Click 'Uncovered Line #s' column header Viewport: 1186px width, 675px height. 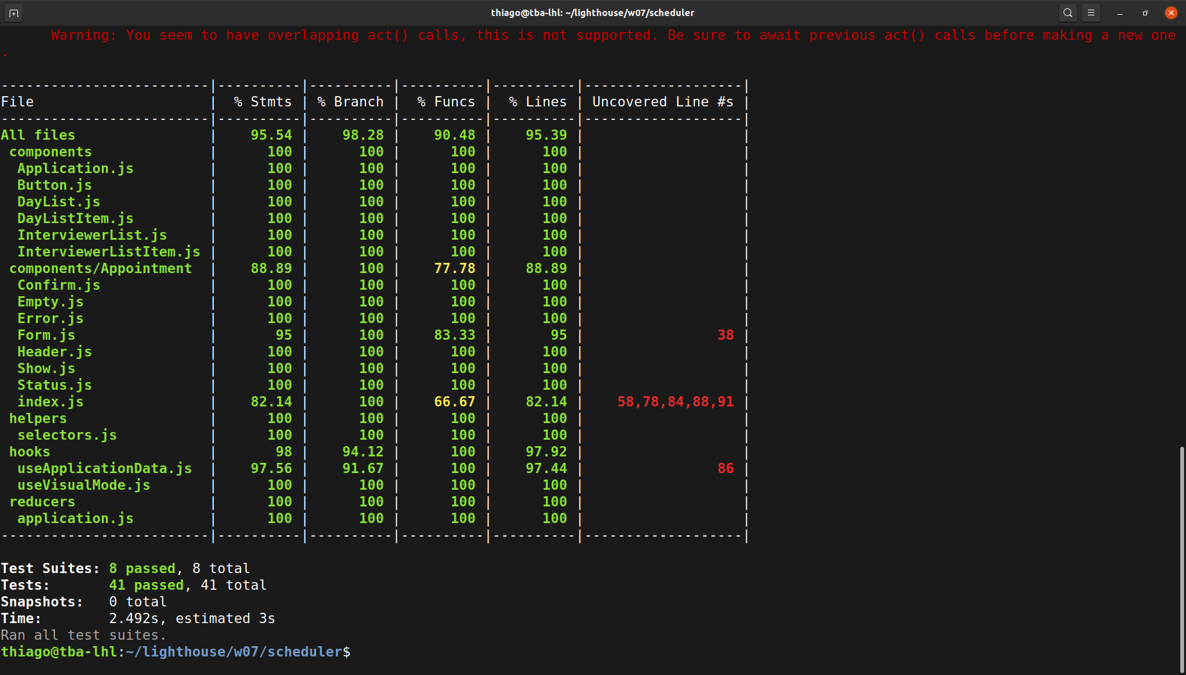(x=663, y=102)
